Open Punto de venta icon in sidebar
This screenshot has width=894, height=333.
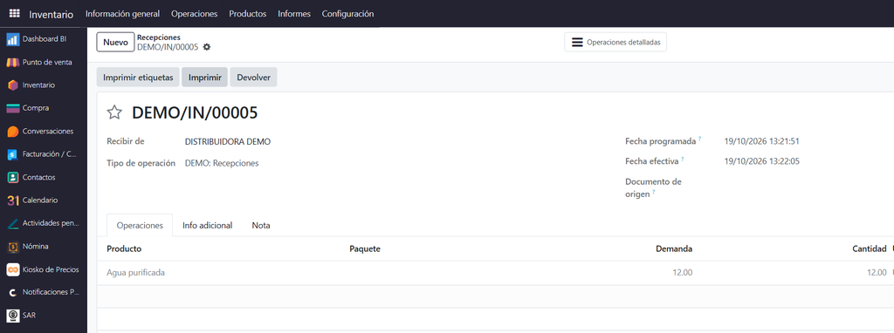tap(12, 62)
